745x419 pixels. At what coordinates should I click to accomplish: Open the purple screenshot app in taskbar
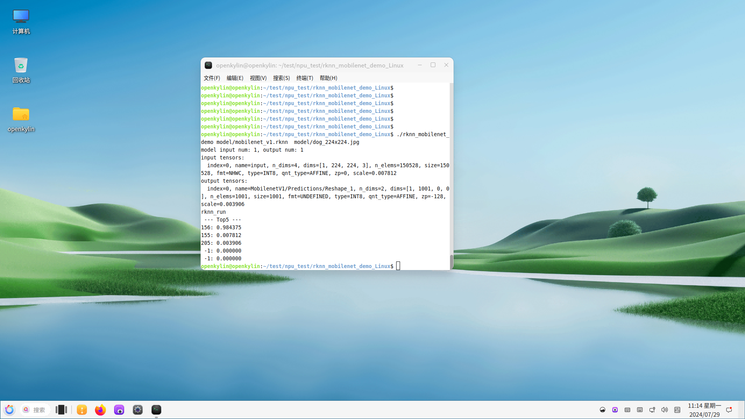click(x=119, y=410)
